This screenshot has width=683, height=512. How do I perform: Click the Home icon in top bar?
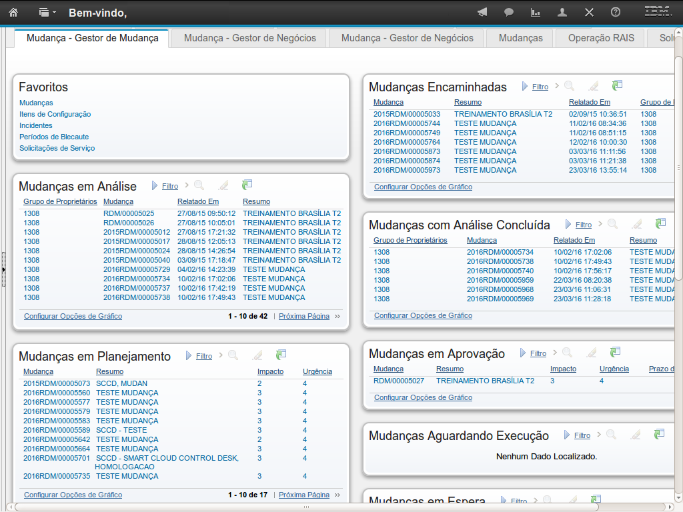point(13,12)
